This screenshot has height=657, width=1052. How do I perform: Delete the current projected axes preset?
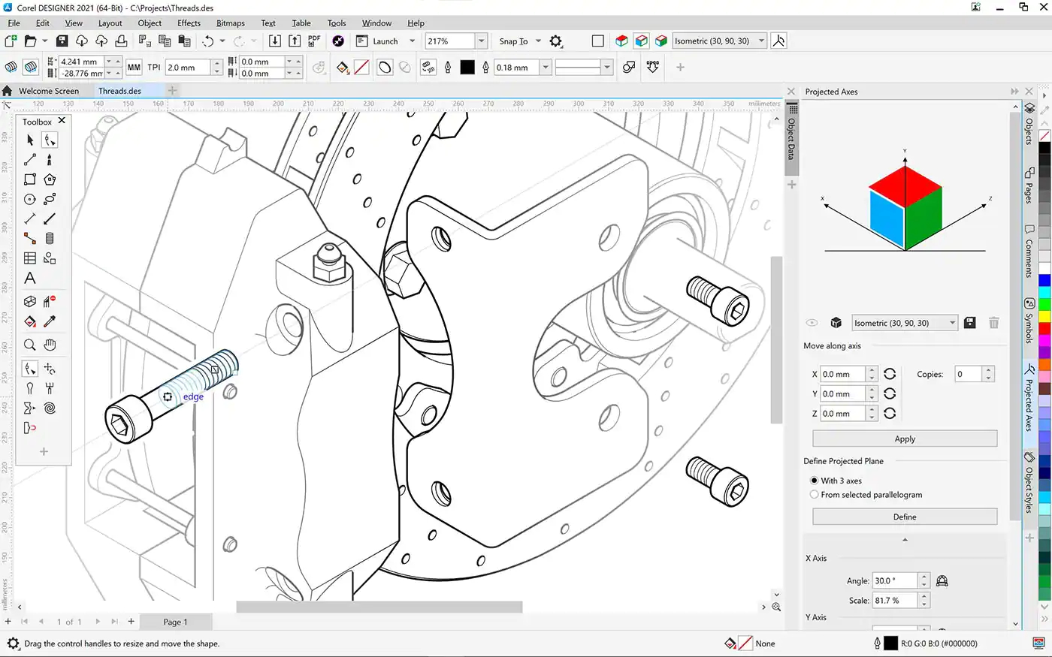(993, 322)
